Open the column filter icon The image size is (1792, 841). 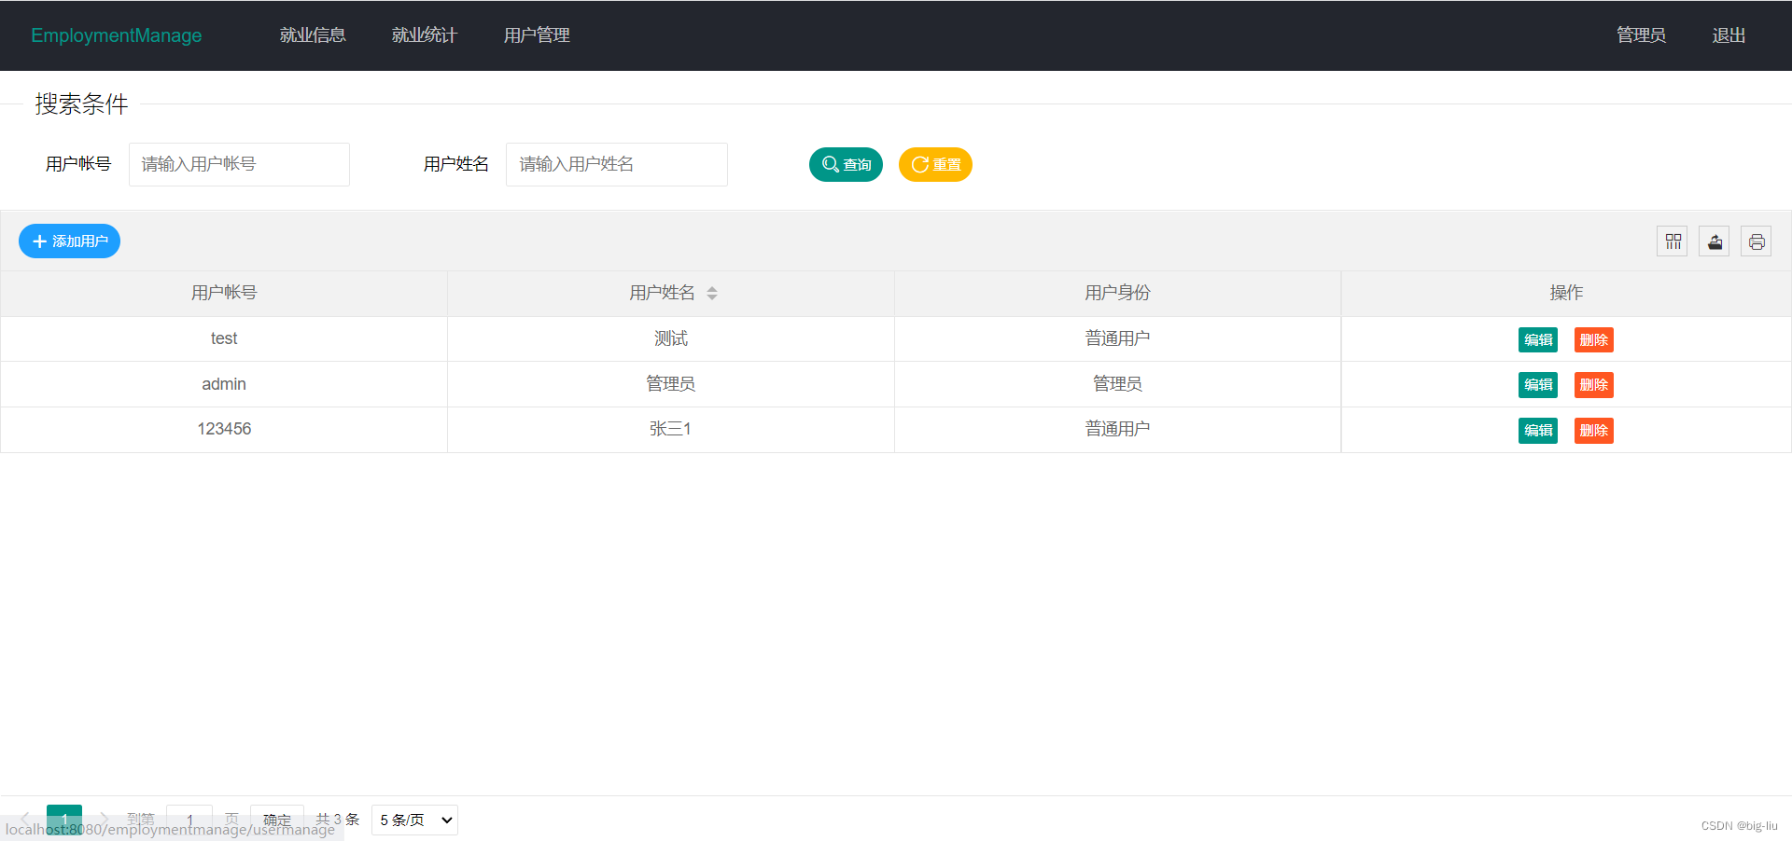(x=1673, y=241)
